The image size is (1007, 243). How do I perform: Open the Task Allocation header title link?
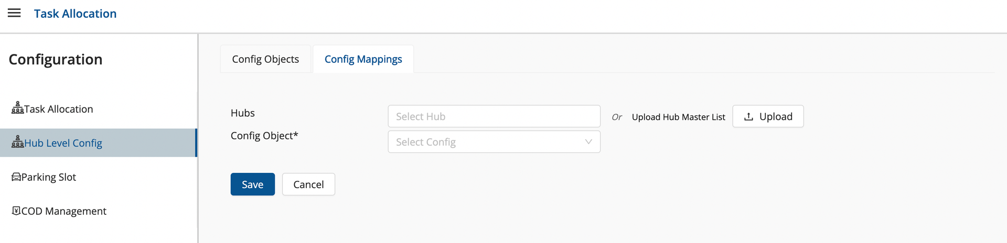click(x=75, y=14)
